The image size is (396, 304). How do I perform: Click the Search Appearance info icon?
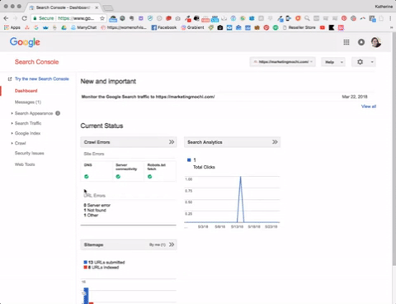pyautogui.click(x=58, y=113)
